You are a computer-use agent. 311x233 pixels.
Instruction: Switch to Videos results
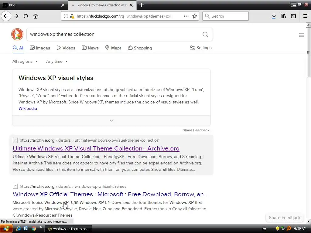[66, 48]
